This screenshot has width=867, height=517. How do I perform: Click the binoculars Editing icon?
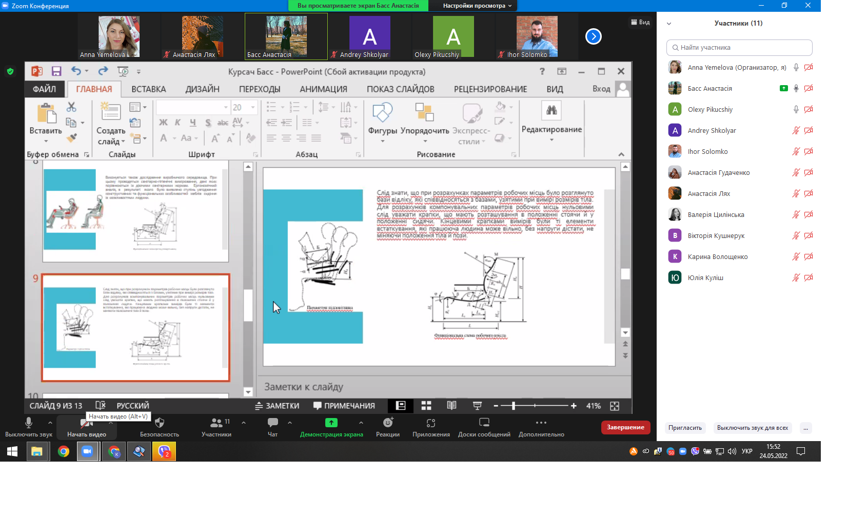551,110
